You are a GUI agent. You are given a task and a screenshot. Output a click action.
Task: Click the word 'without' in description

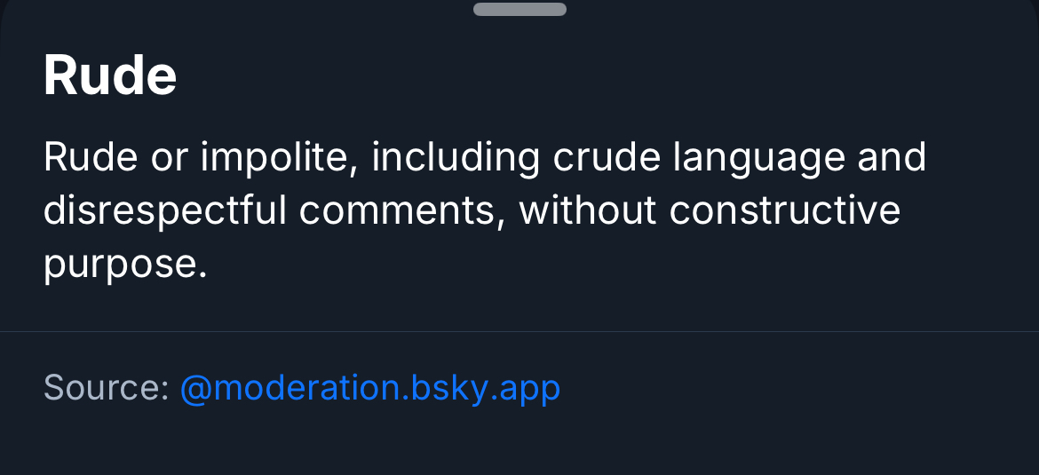[x=587, y=211]
